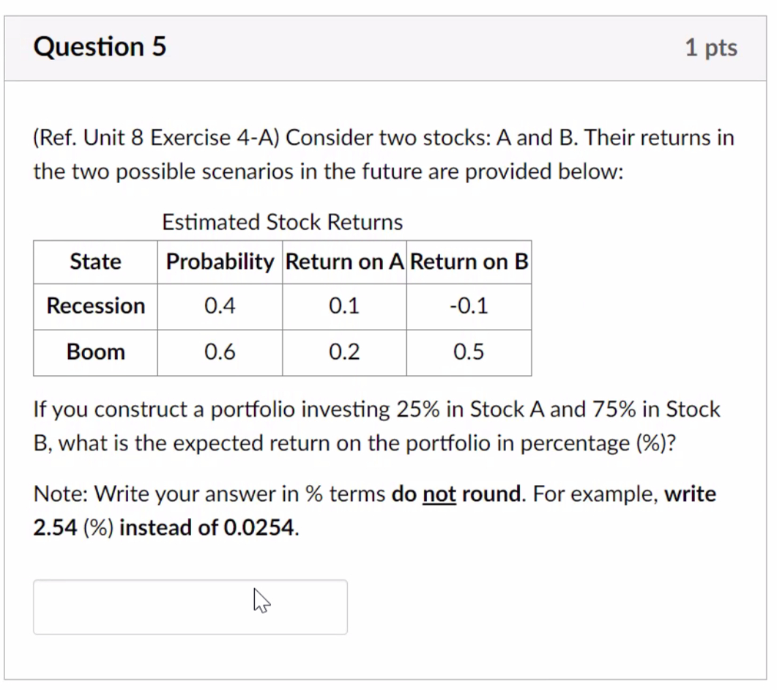Click the 0.2 Return on A cell
Viewport: 777px width, 690px height.
[x=343, y=352]
